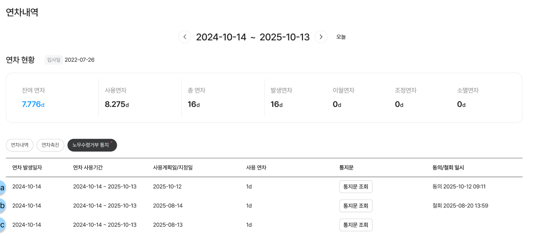Click 통지문 조회 for the 2025-08-13 row
The width and height of the screenshot is (533, 237).
point(356,225)
